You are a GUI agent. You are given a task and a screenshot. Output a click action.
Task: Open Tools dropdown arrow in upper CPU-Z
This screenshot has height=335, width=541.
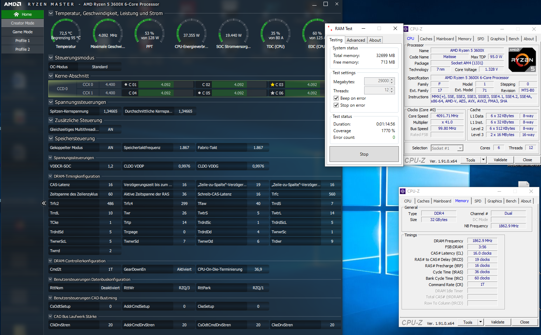click(483, 160)
